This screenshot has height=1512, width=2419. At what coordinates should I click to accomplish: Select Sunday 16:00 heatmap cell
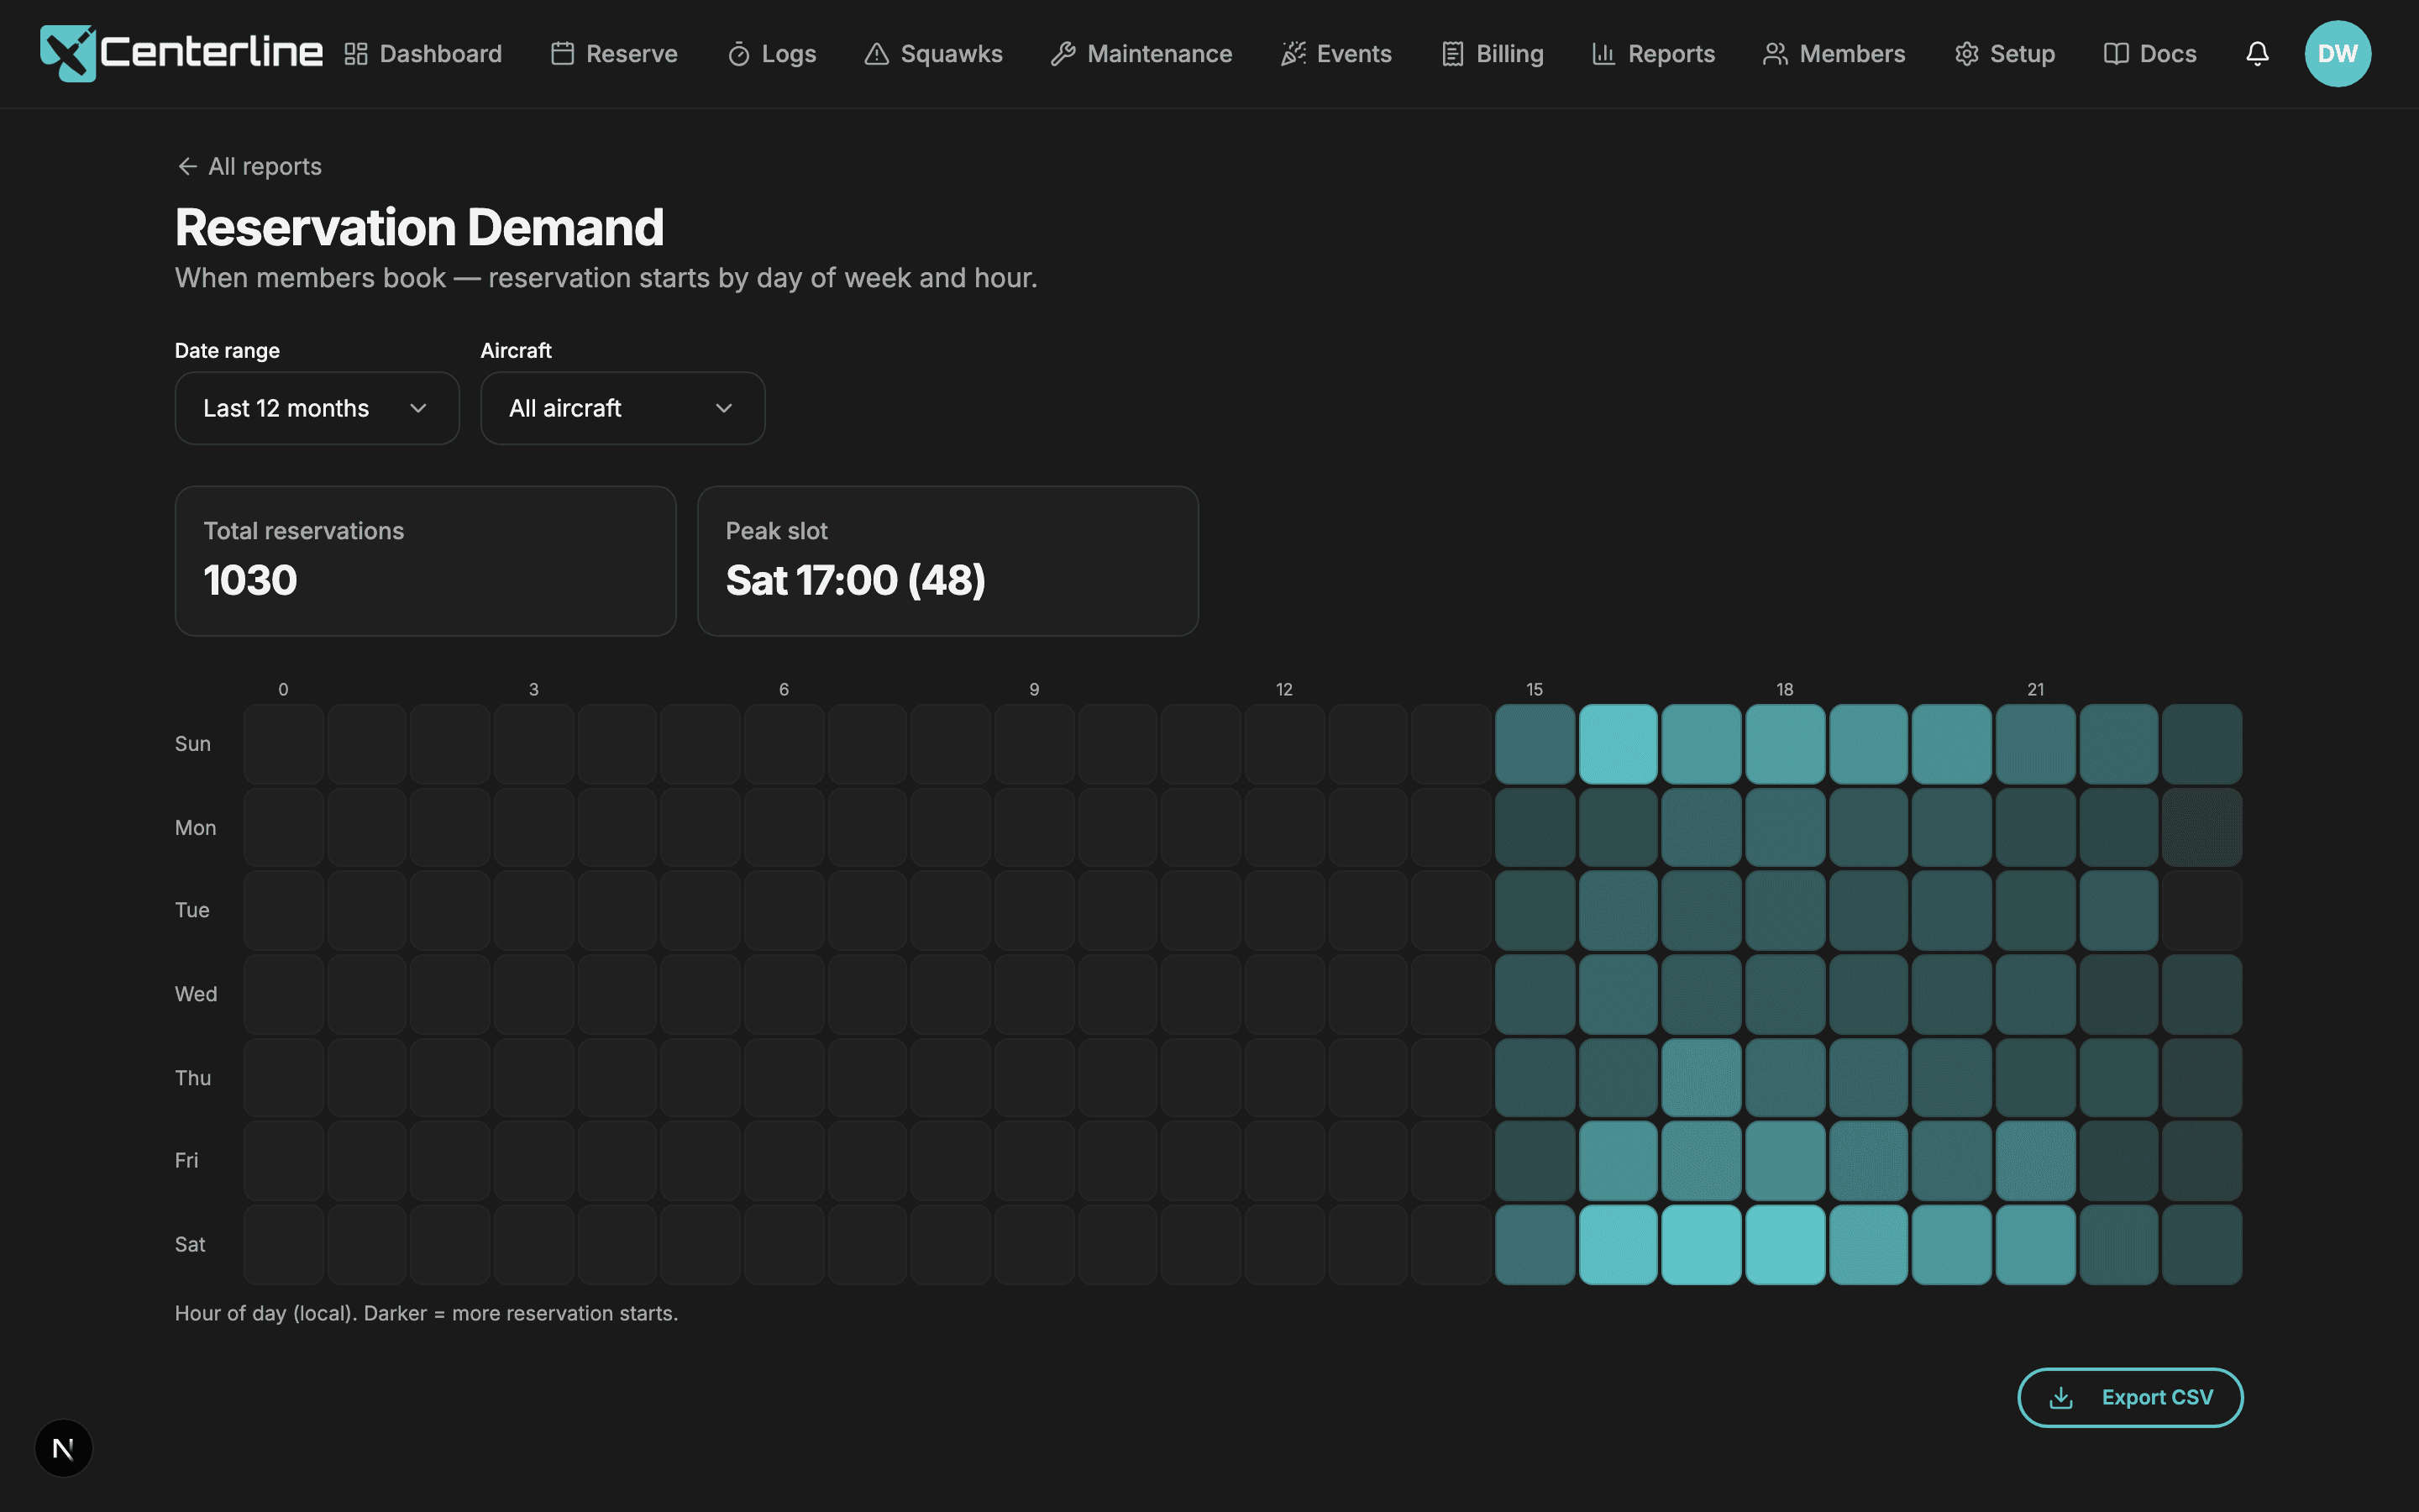tap(1619, 744)
